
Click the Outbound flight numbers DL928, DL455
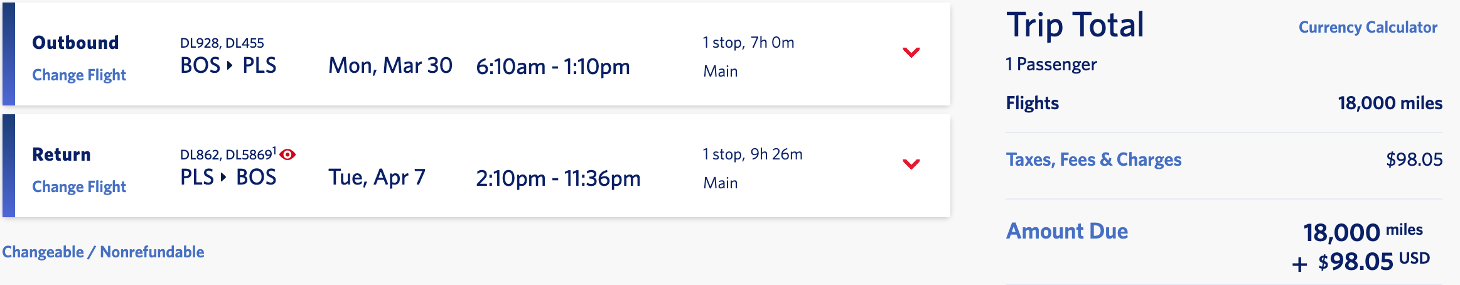(222, 43)
